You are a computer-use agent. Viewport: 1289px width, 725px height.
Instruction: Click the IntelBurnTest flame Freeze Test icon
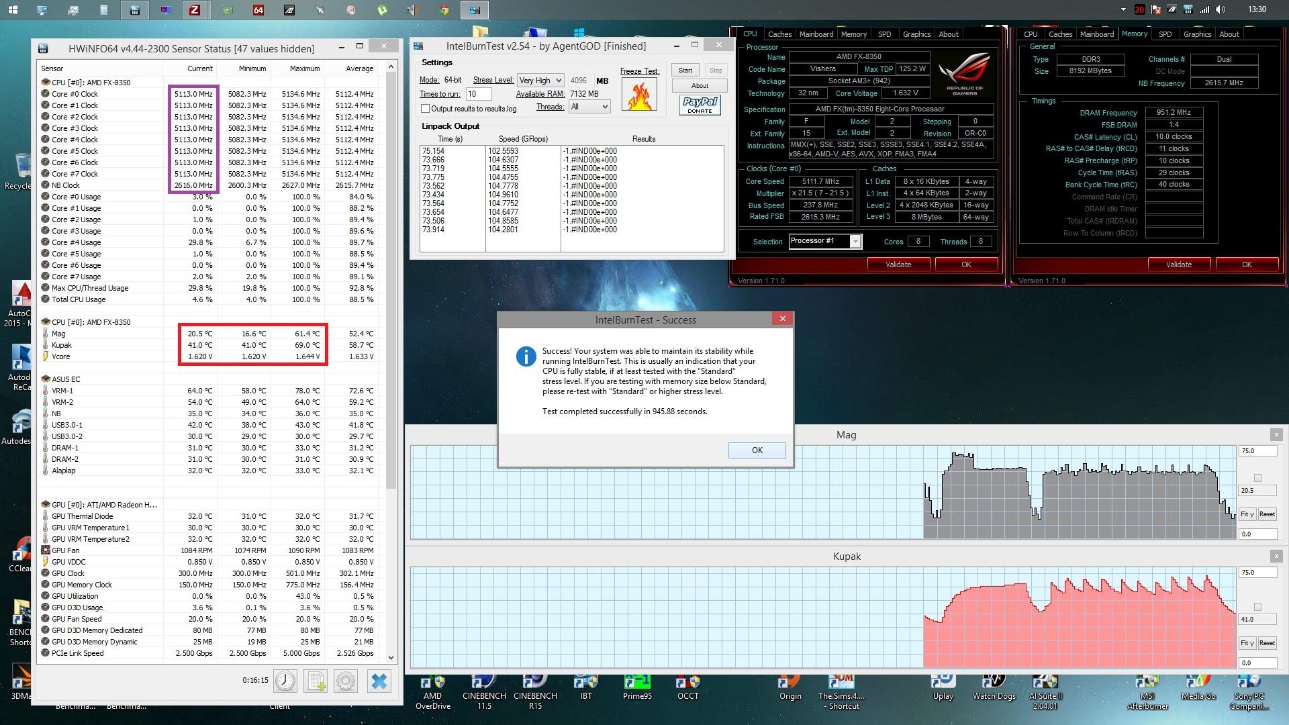tap(638, 95)
